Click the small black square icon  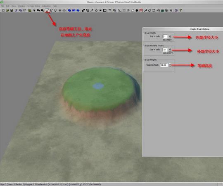click(100, 10)
